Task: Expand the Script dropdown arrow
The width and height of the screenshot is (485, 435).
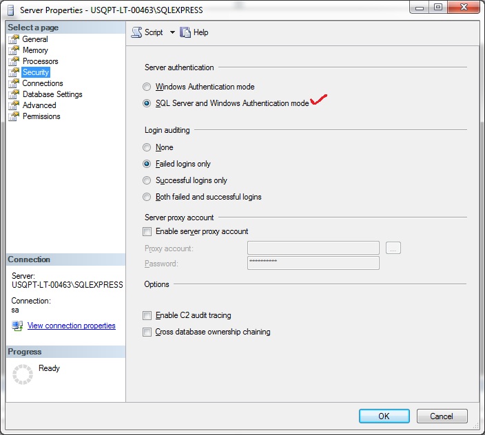Action: 172,32
